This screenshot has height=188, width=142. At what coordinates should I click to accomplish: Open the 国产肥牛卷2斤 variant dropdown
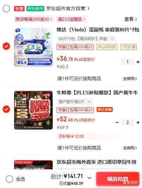click(75, 102)
